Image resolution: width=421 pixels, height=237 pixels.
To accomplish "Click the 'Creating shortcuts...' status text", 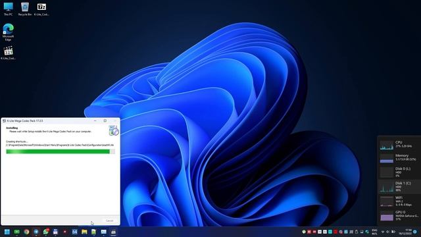I will point(16,142).
